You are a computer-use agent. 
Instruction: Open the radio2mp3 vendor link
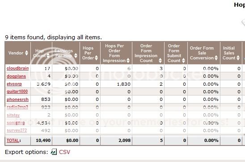point(17,107)
